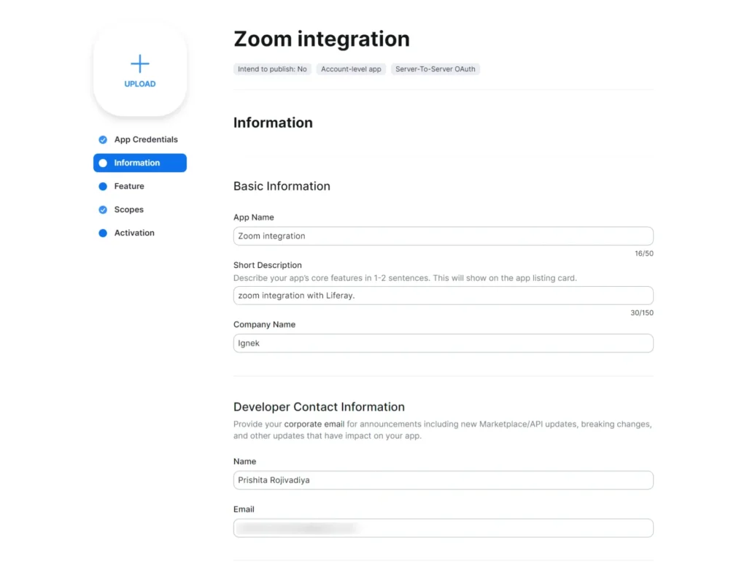Screen dimensions: 747x564
Task: Click the 'Account-level app' tag
Action: 351,69
